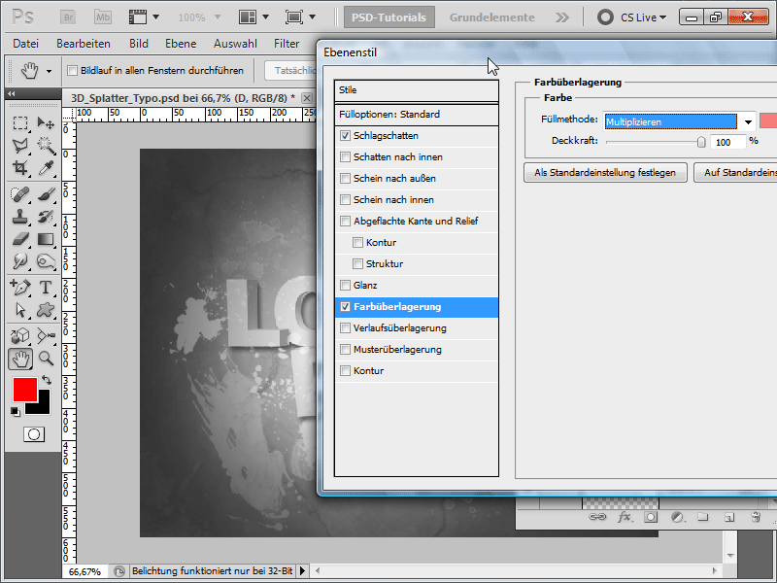Click the layer style fx icon
The height and width of the screenshot is (583, 777).
click(x=625, y=517)
